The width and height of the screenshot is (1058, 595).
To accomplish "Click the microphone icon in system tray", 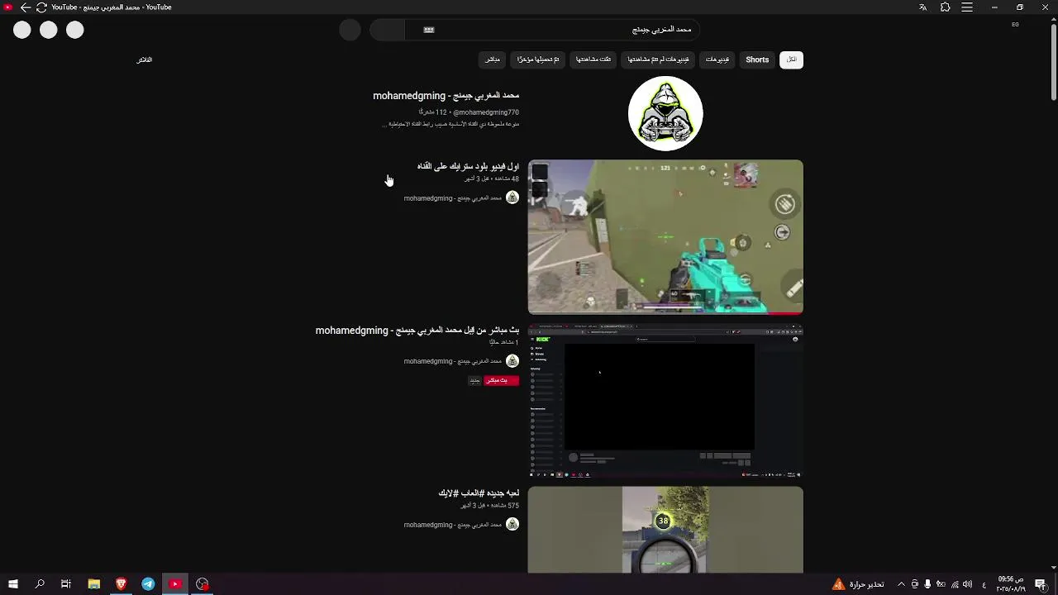I will point(927,584).
